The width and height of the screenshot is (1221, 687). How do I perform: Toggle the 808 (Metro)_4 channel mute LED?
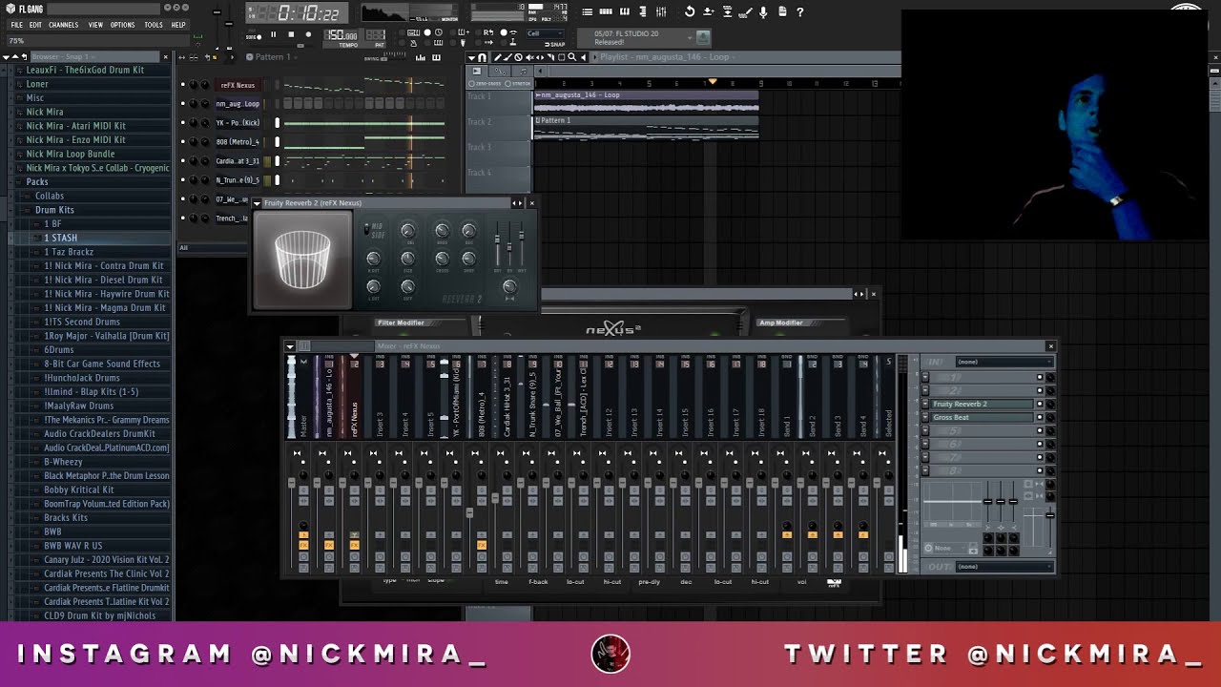(x=183, y=142)
